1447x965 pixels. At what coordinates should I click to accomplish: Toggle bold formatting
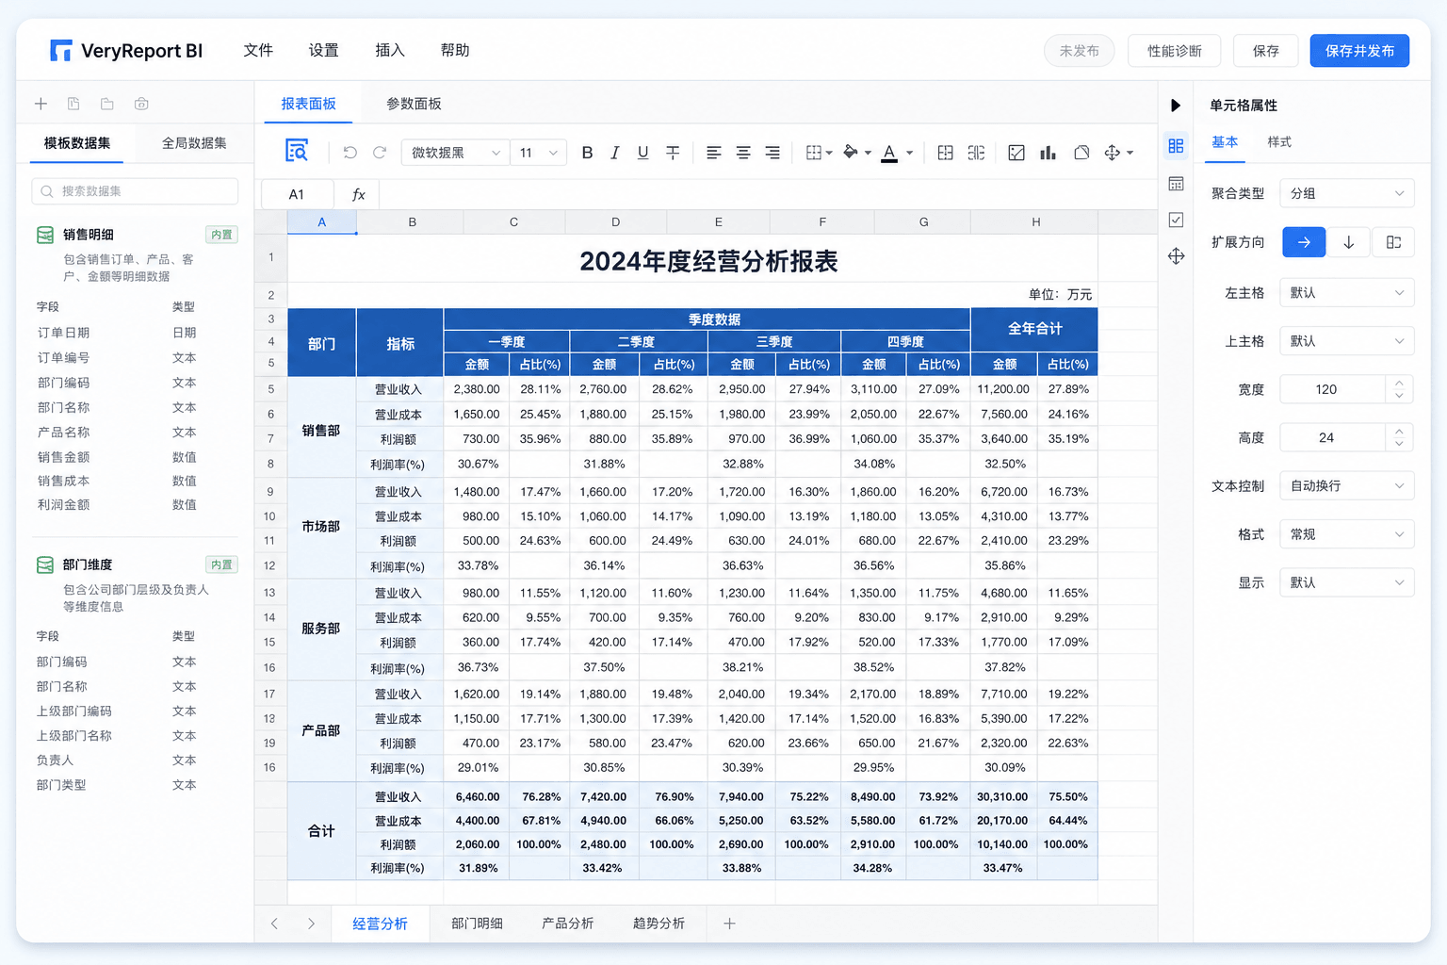(x=587, y=152)
